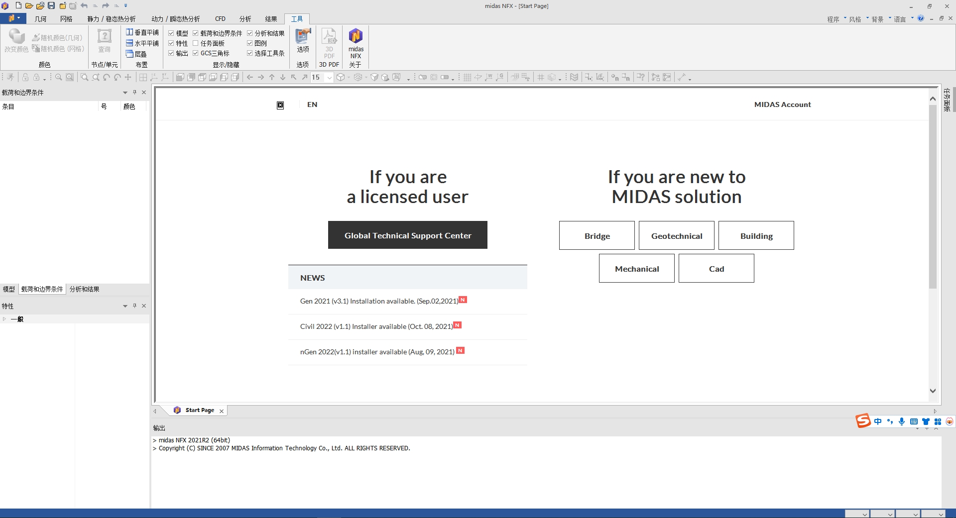Open the MIDAS Account link
Viewport: 956px width, 518px height.
coord(782,104)
